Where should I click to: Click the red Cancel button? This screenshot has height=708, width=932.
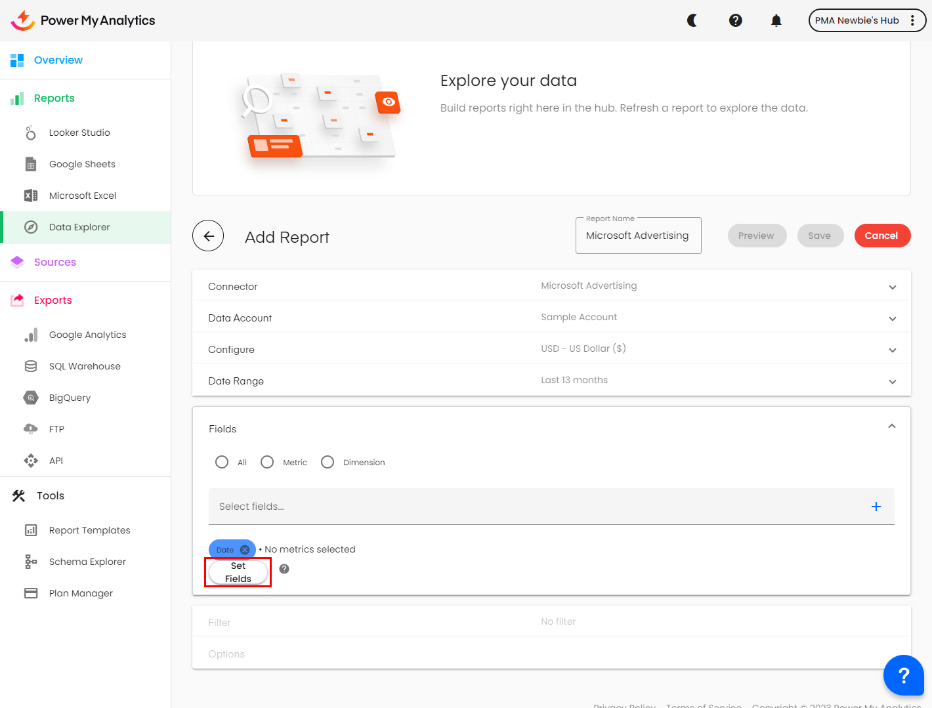(x=881, y=236)
